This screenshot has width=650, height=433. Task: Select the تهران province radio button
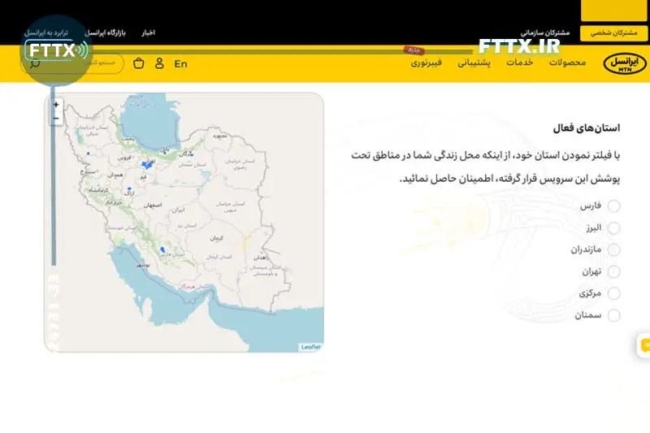pos(613,271)
